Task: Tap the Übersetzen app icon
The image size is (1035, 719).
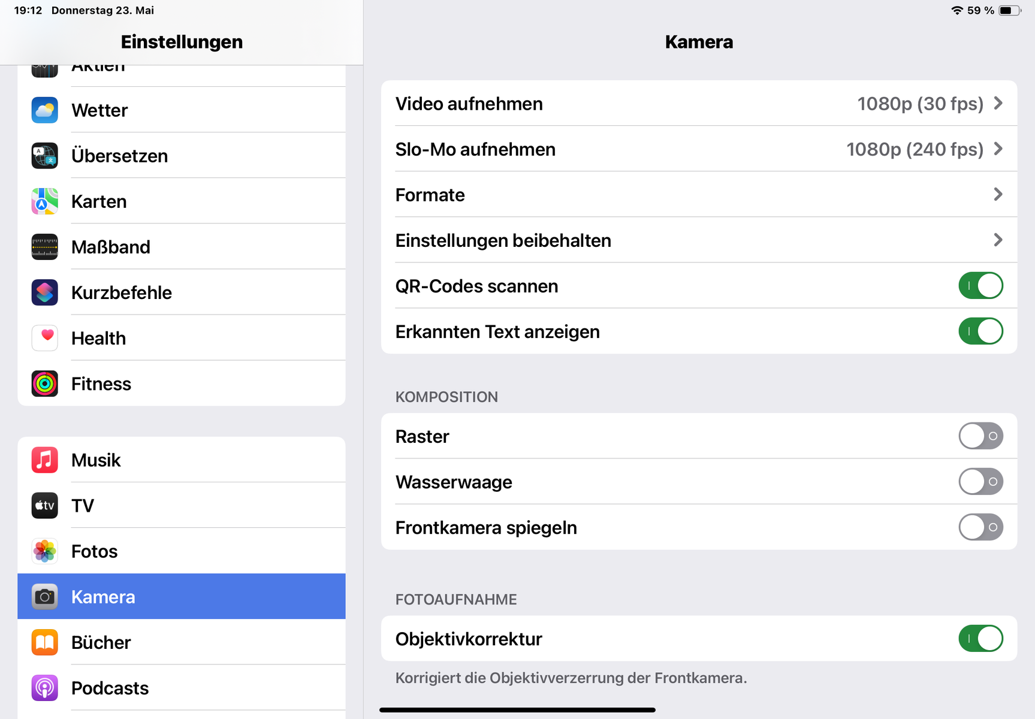Action: click(45, 156)
